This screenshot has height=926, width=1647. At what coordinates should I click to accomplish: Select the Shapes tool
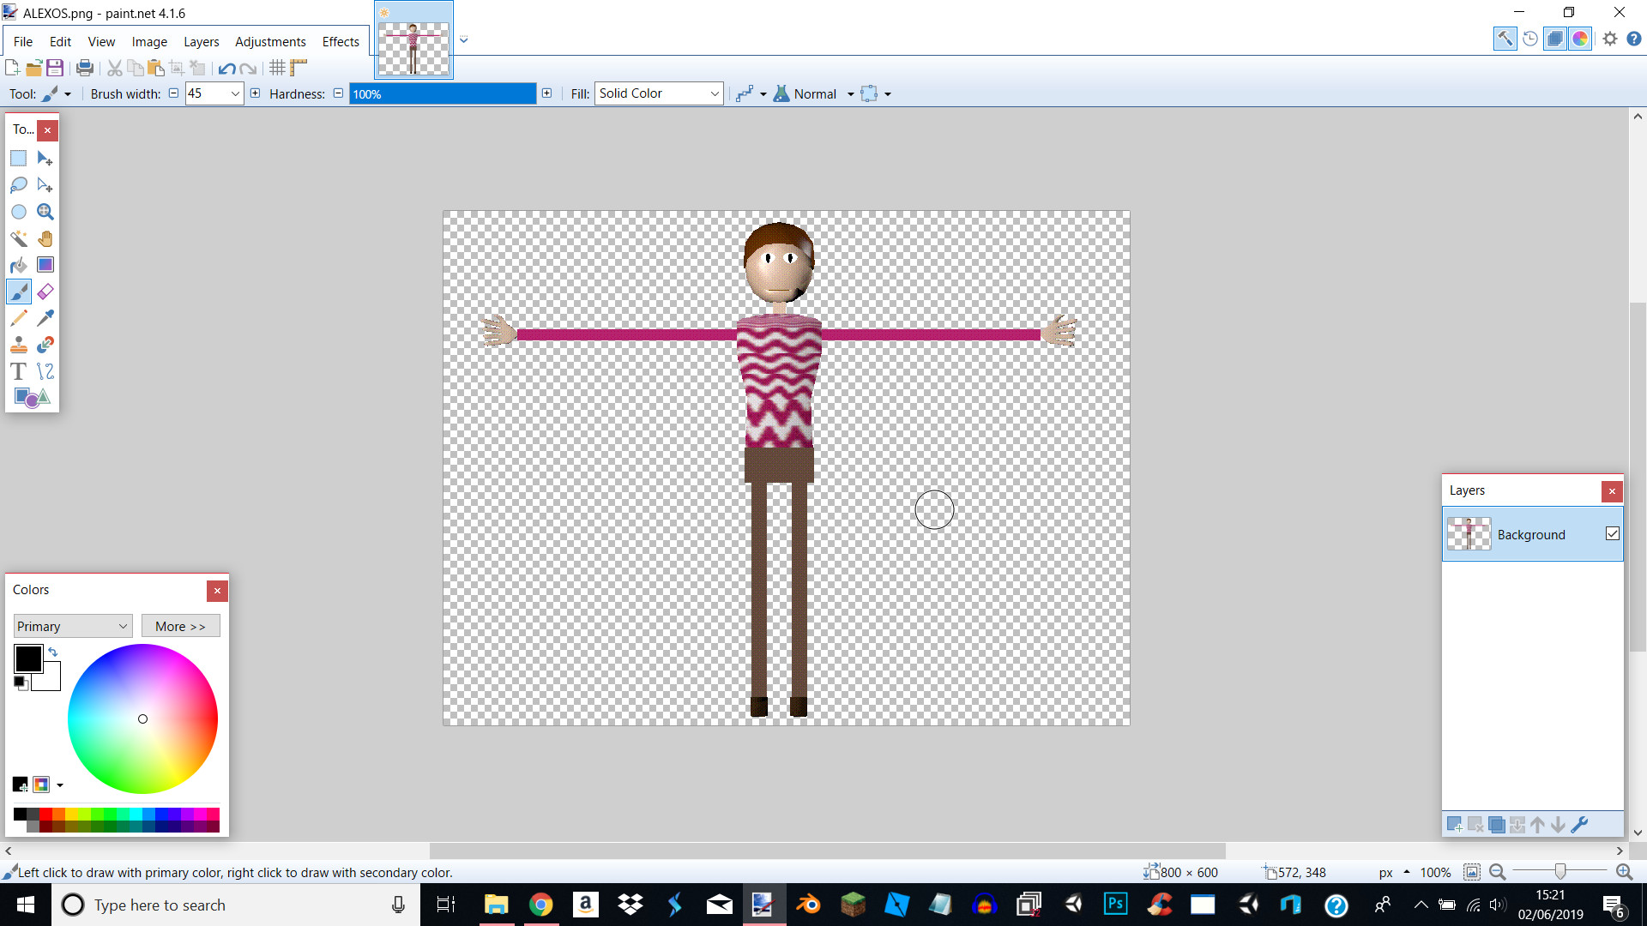32,398
